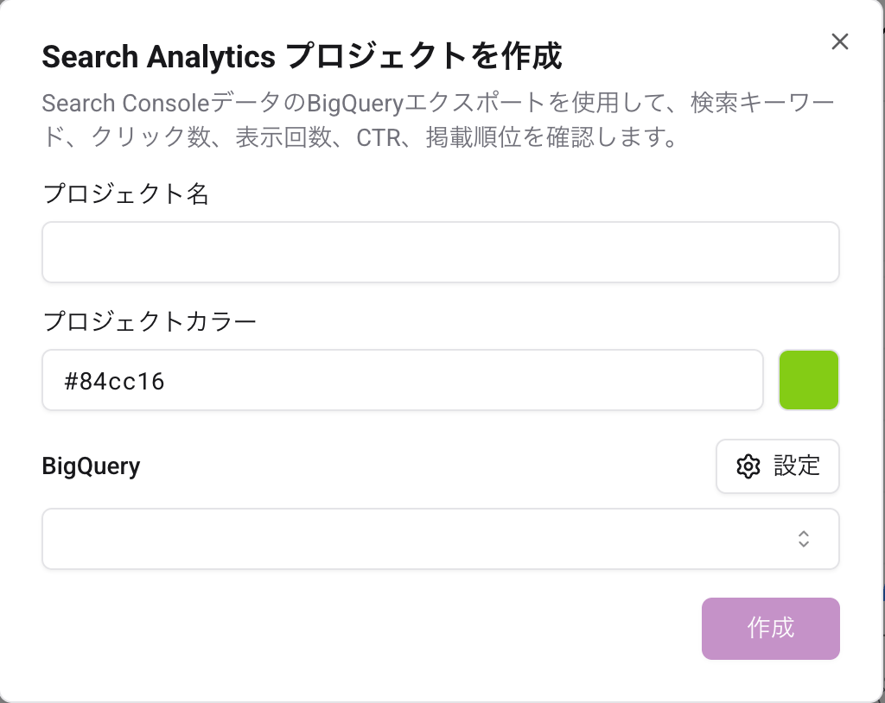Select the #84cc16 text value

tap(114, 381)
